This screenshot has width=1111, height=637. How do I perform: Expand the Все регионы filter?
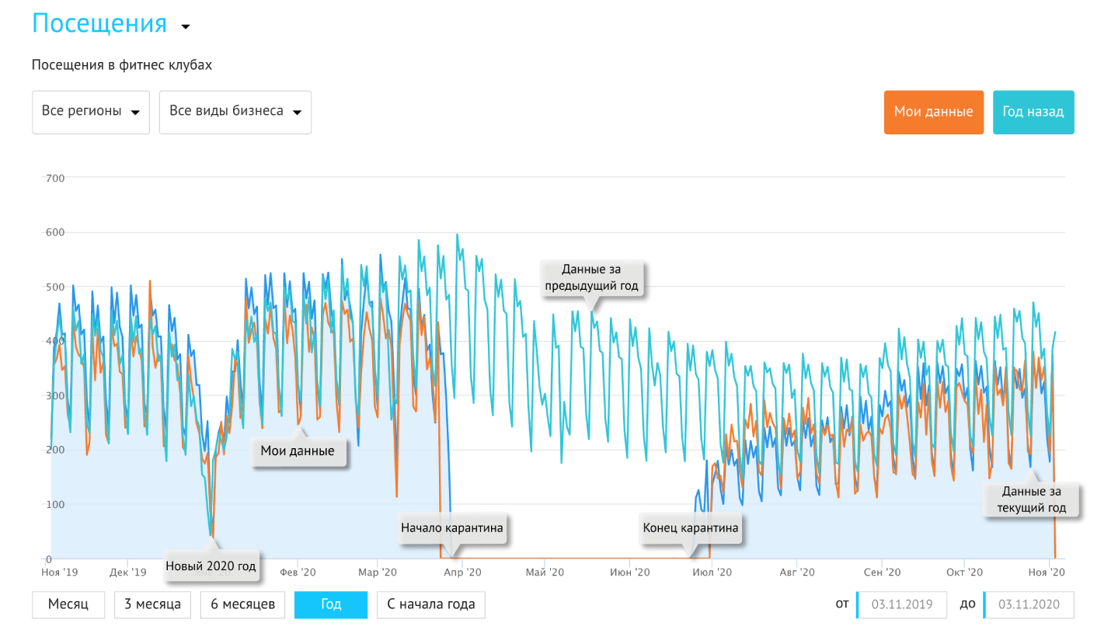pyautogui.click(x=91, y=112)
